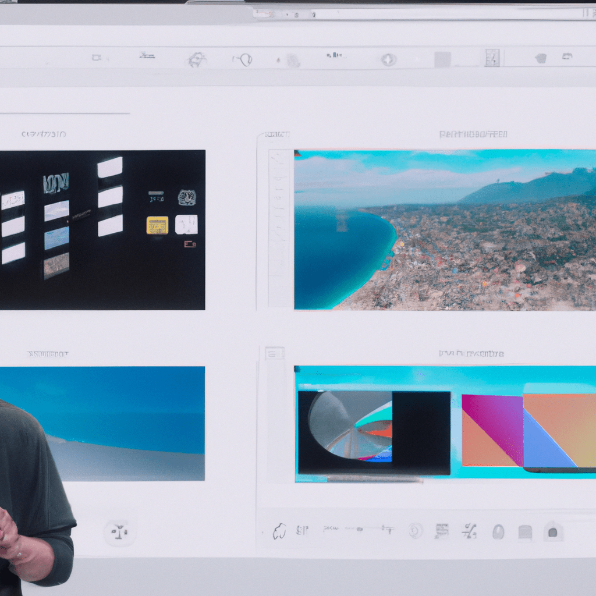Click the small list icon above the chart thumbnail
596x596 pixels.
coord(275,354)
